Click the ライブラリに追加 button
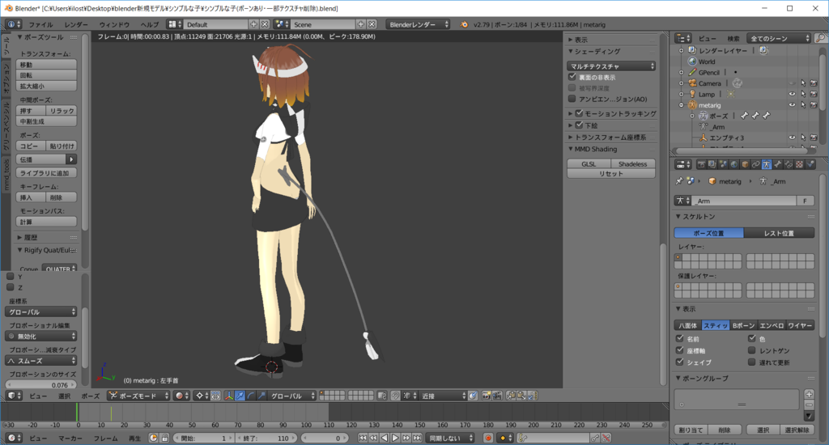The width and height of the screenshot is (829, 445). (46, 173)
